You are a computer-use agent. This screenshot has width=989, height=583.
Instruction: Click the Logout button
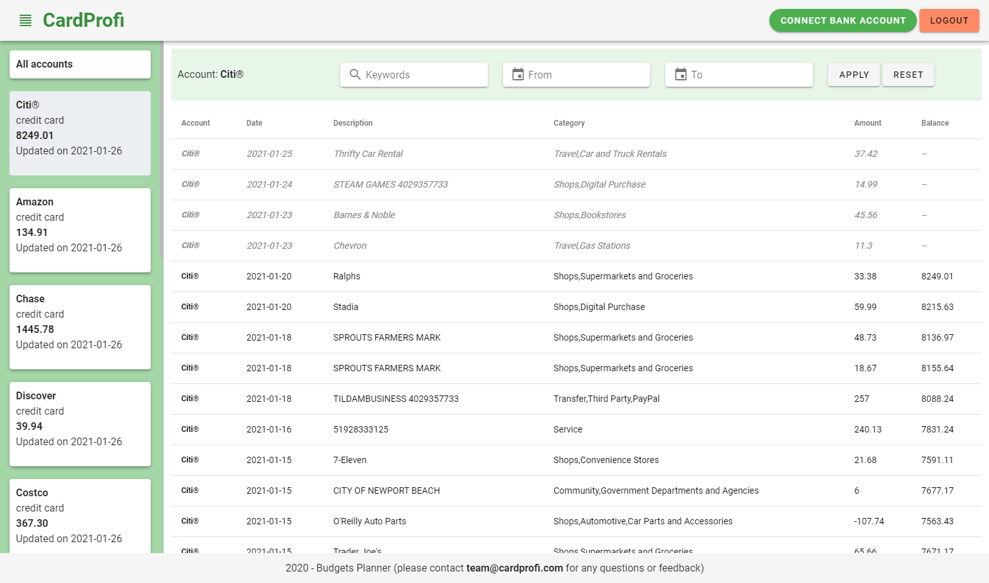coord(949,20)
